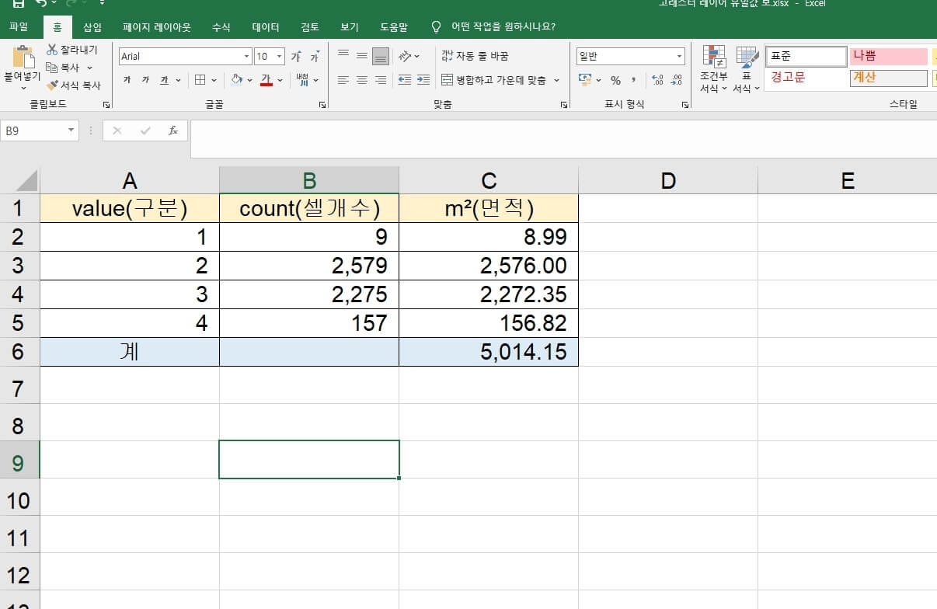Click the Undo arrow in quick access toolbar

pos(40,3)
